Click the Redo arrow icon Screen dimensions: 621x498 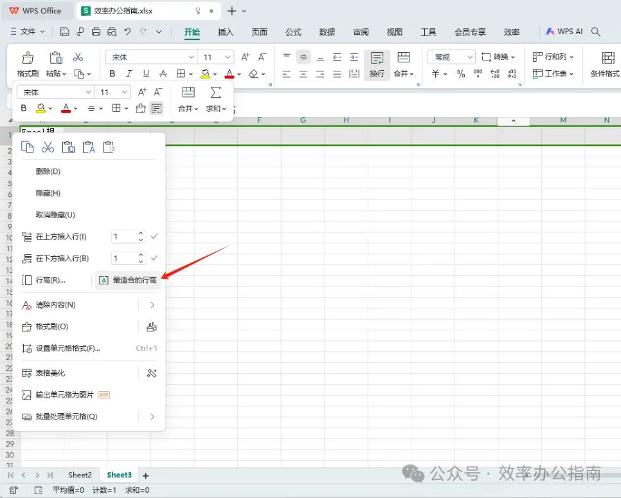pyautogui.click(x=143, y=32)
